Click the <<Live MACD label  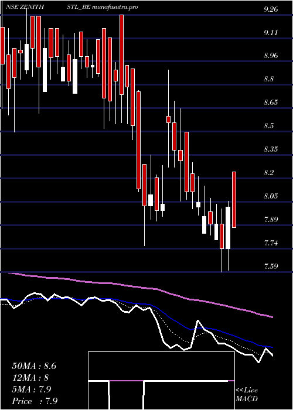tap(247, 395)
